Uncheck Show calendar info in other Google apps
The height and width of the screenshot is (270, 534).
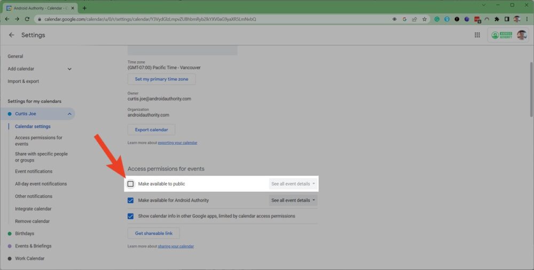point(130,216)
